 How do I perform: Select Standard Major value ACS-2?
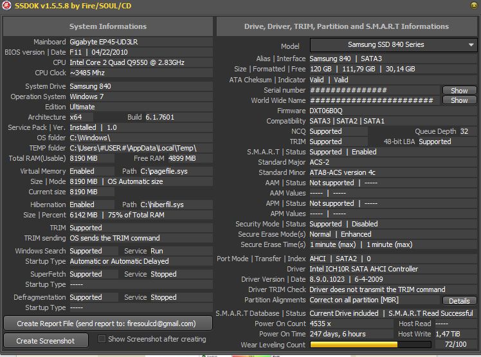click(320, 162)
